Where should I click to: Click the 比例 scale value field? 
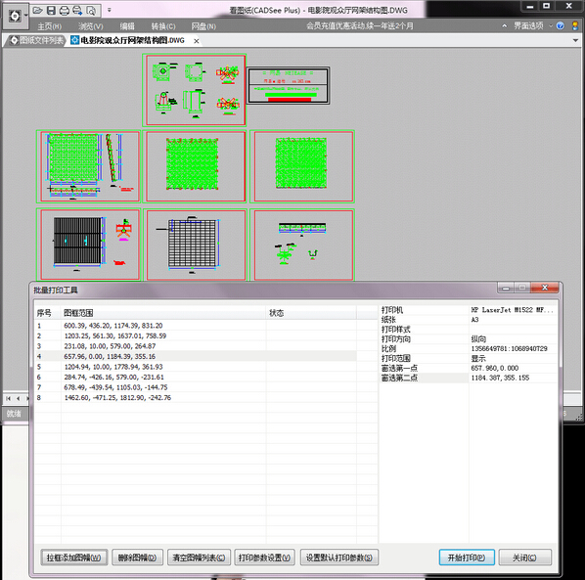click(x=513, y=348)
